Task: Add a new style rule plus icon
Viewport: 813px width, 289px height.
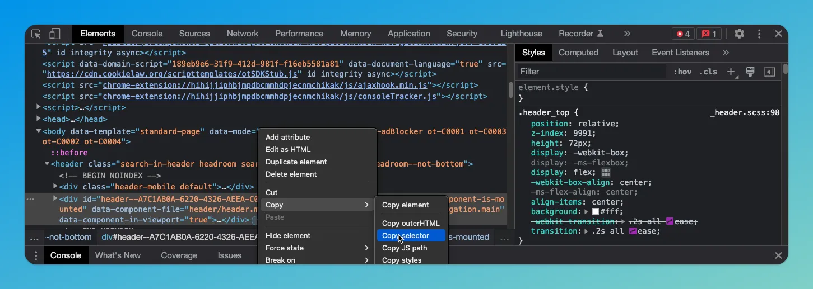Action: [x=731, y=72]
